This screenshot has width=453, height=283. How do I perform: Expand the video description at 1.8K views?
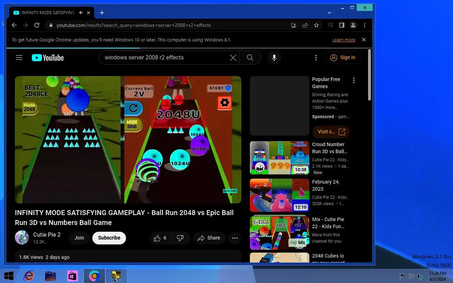[128, 257]
